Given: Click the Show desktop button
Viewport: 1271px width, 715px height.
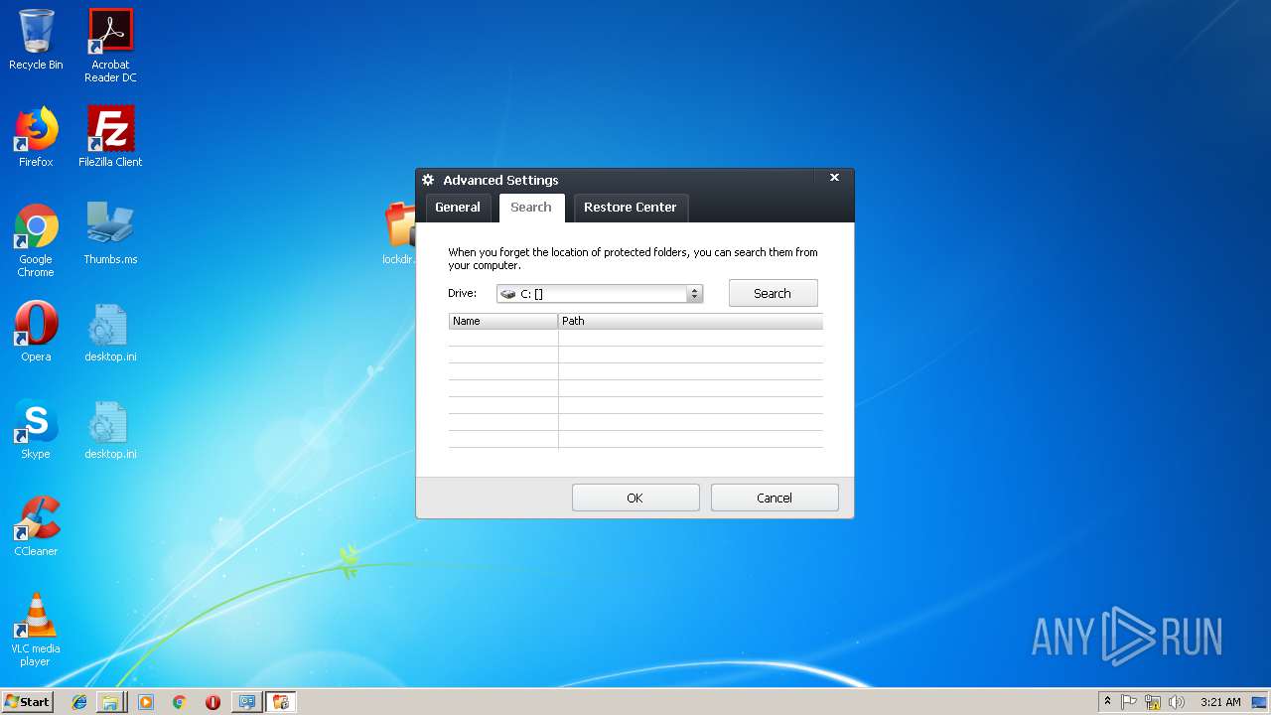Looking at the screenshot, I should click(1261, 702).
